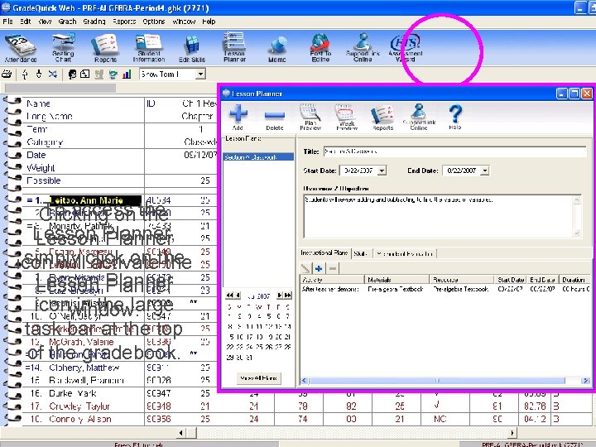Open the Seating Chart tool

point(63,48)
